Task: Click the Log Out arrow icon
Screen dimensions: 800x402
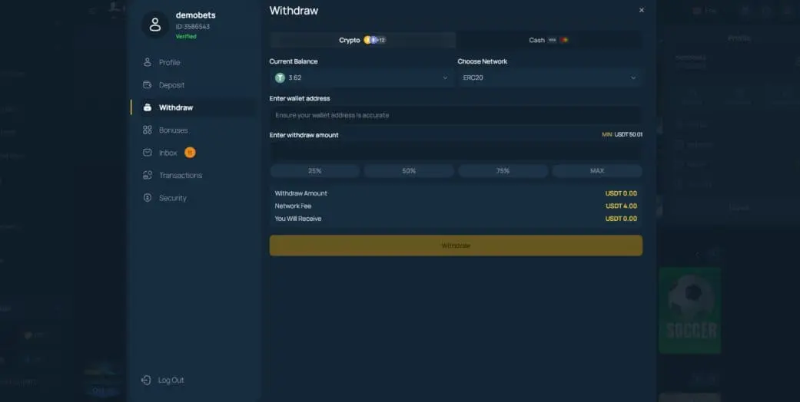Action: click(x=146, y=381)
